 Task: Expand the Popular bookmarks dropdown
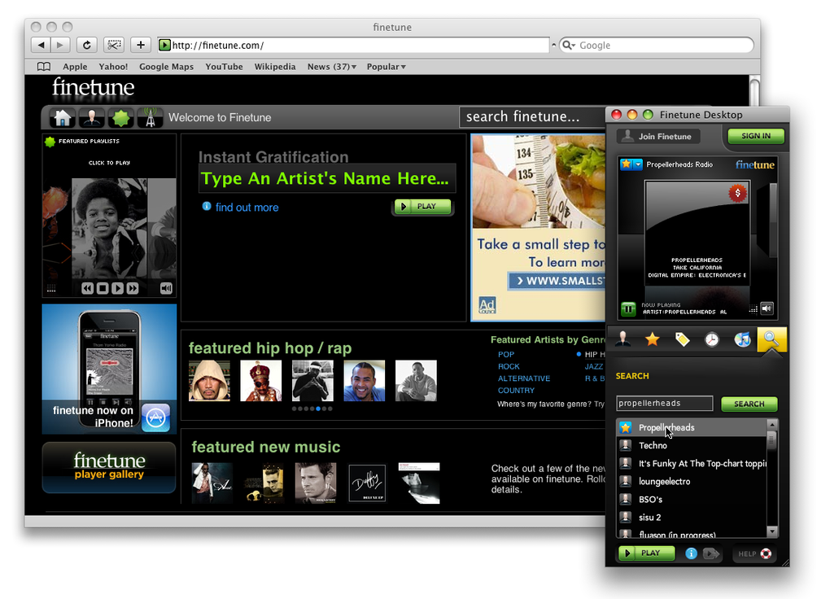(387, 67)
